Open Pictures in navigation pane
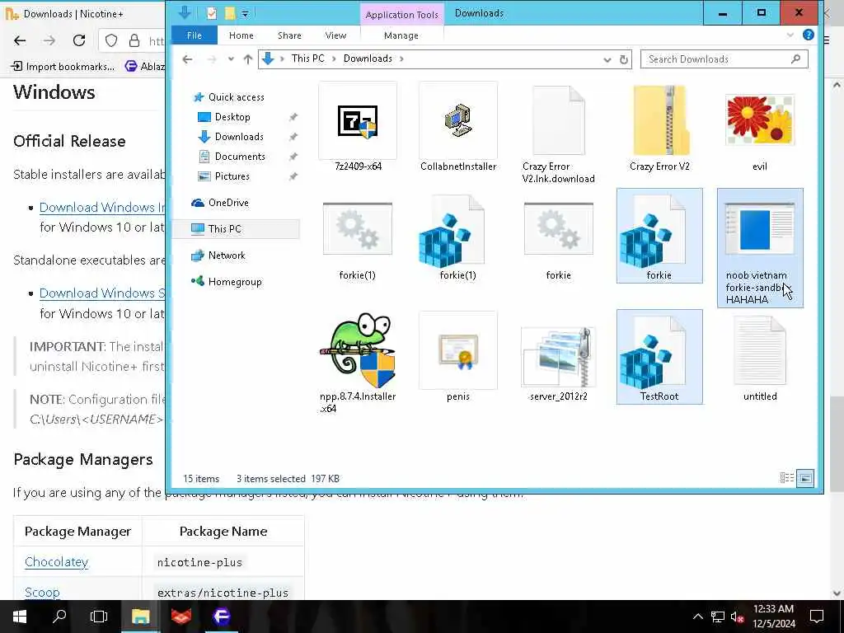 point(232,176)
